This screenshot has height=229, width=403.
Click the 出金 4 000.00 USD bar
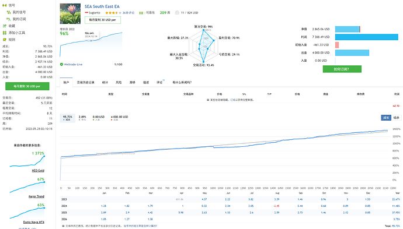point(352,52)
